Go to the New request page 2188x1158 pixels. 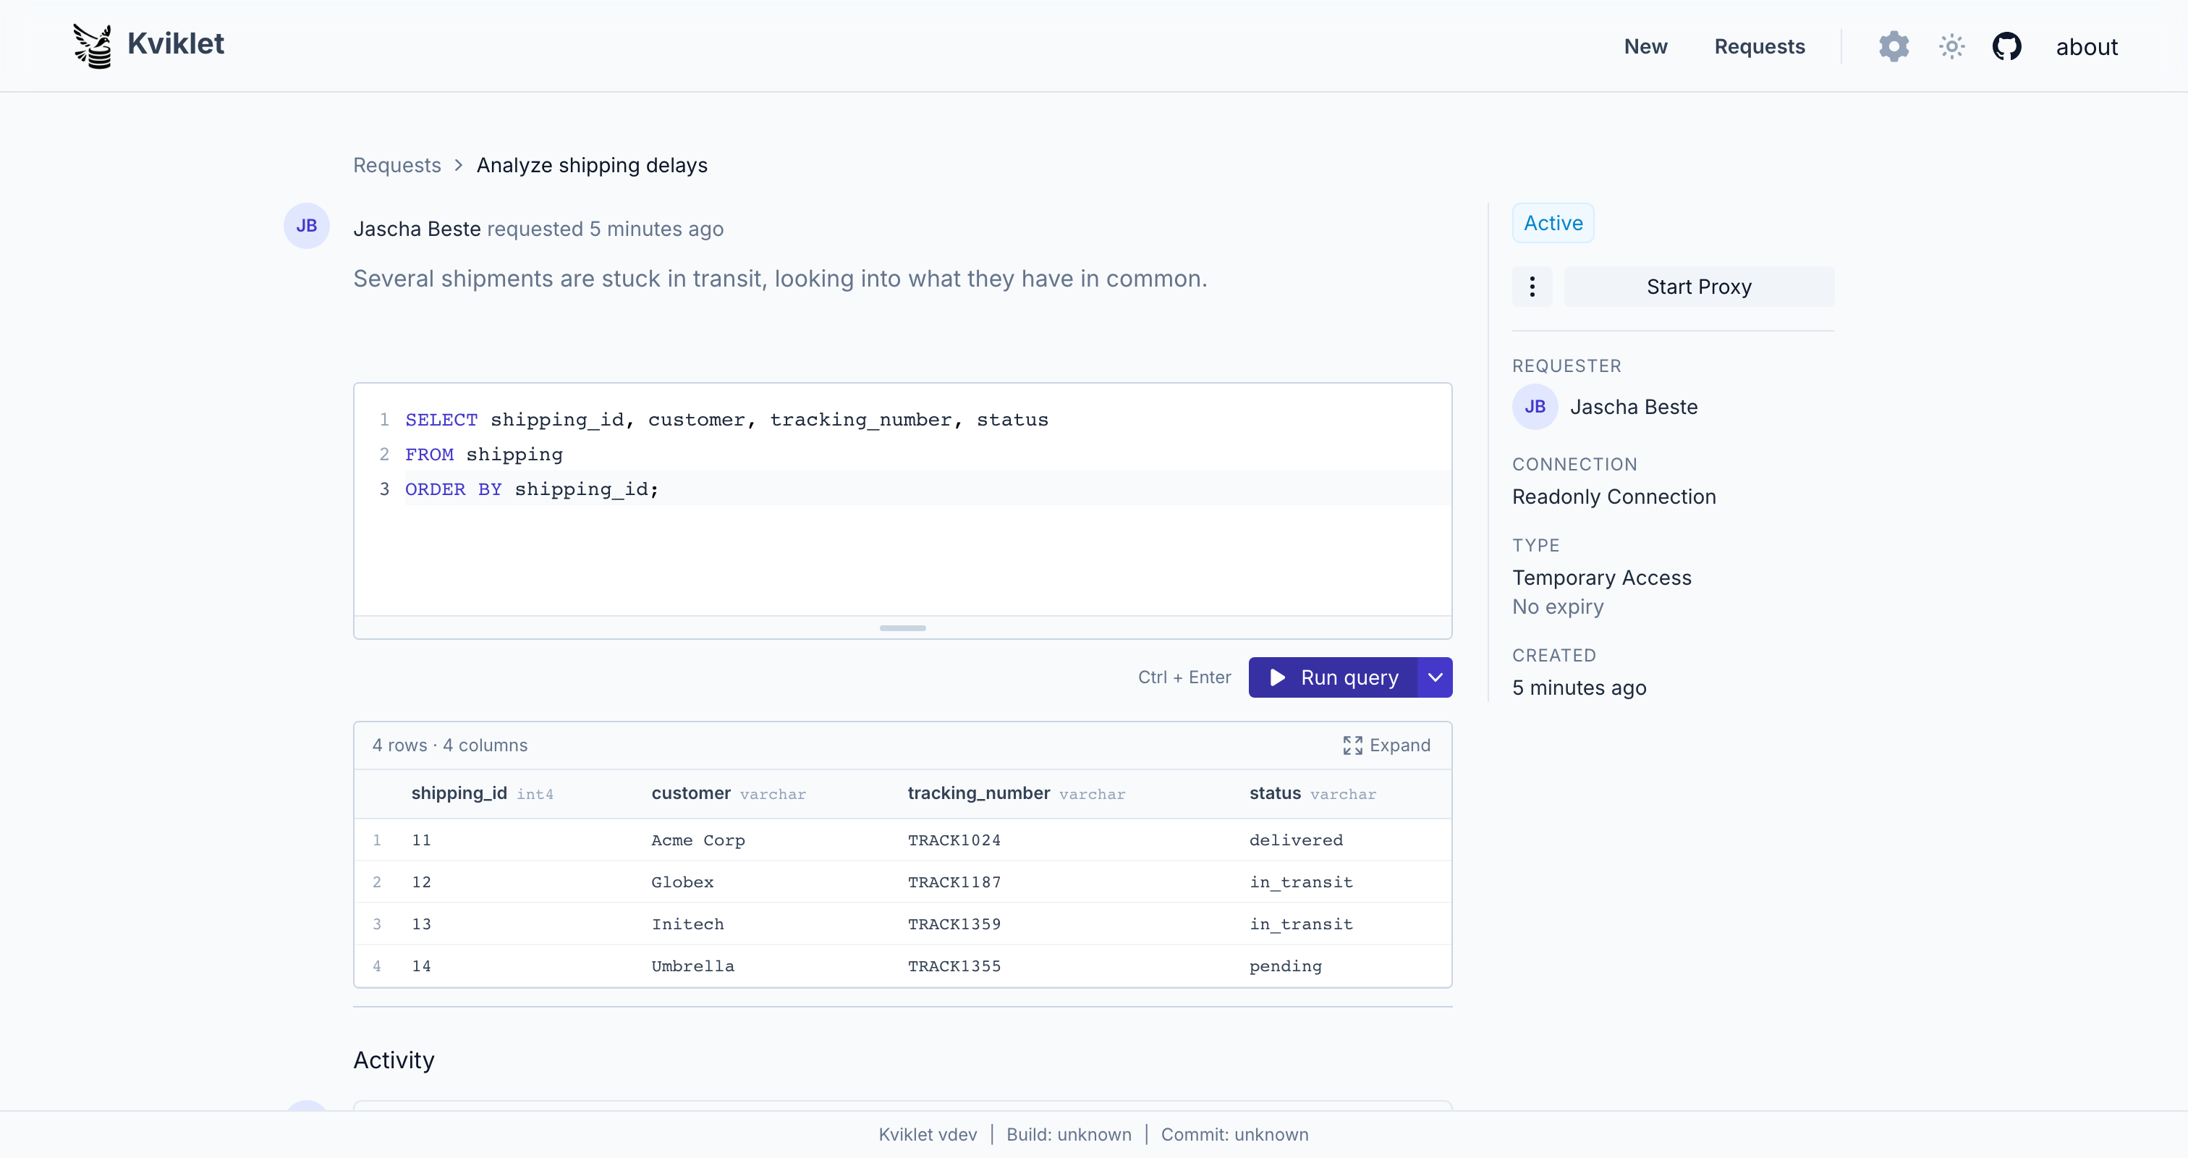(1645, 47)
